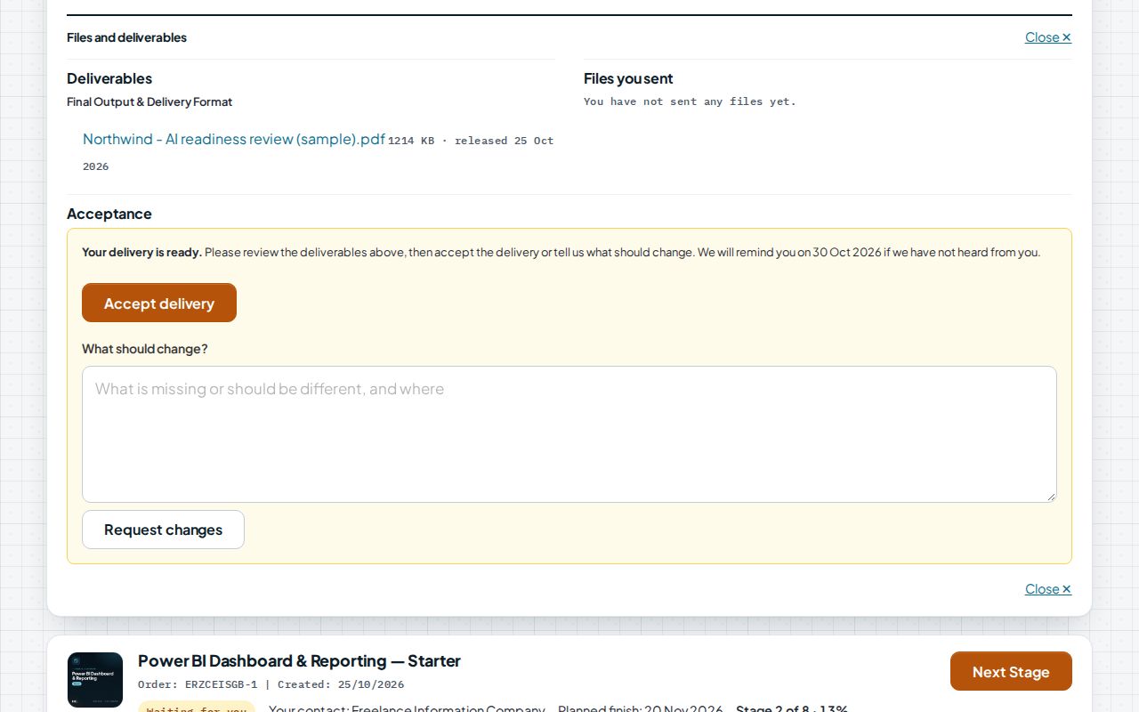The image size is (1139, 712).
Task: Click the Request changes button
Action: click(x=163, y=530)
